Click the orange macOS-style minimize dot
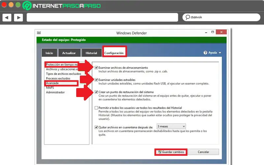The height and width of the screenshot is (165, 264). point(11,5)
